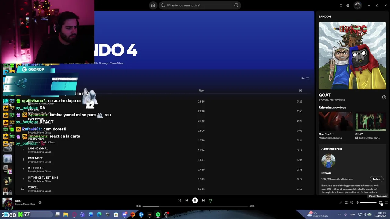Add GOAT to Liked Songs in sidebar
This screenshot has width=390, height=219.
click(384, 97)
